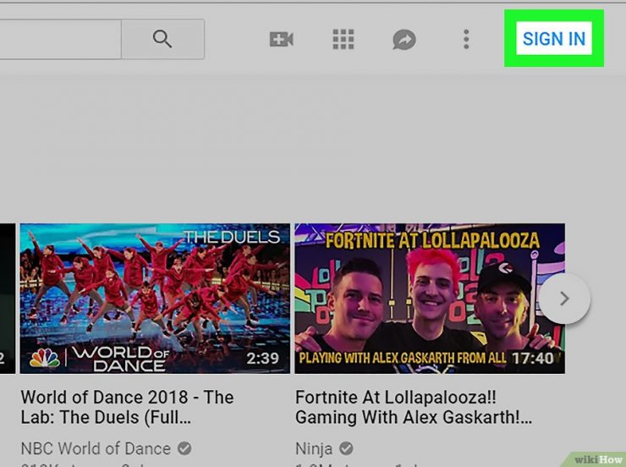Visit the NBC World of Dance channel

[96, 448]
